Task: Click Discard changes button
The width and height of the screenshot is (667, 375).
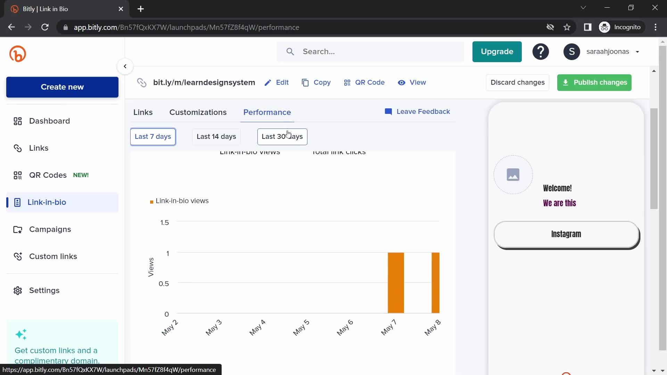Action: [517, 83]
